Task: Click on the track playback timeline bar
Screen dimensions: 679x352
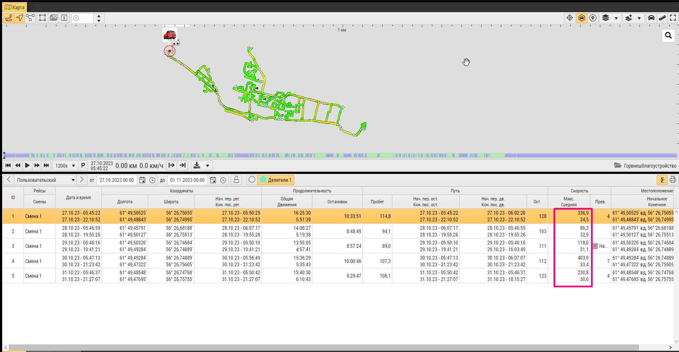Action: point(337,155)
